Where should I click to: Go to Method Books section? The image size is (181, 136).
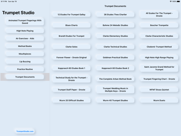[x=25, y=46]
